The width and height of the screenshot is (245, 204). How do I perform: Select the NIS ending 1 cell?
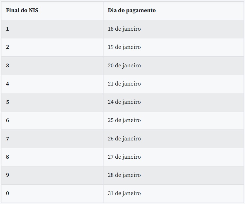(8, 29)
